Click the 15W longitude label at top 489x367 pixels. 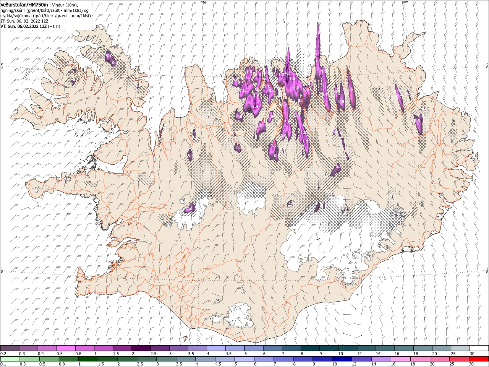click(404, 2)
